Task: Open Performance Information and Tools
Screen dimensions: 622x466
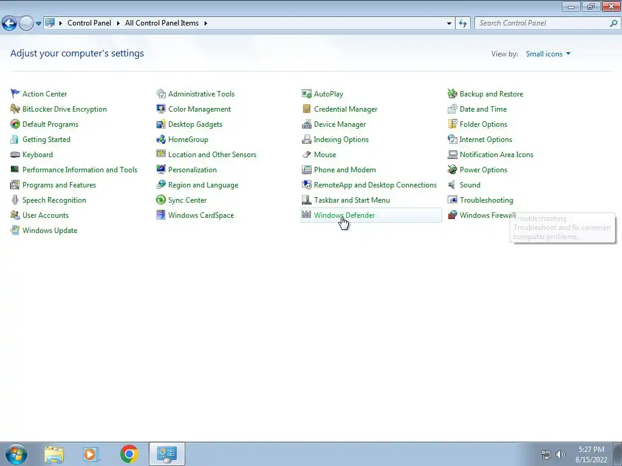Action: [80, 170]
